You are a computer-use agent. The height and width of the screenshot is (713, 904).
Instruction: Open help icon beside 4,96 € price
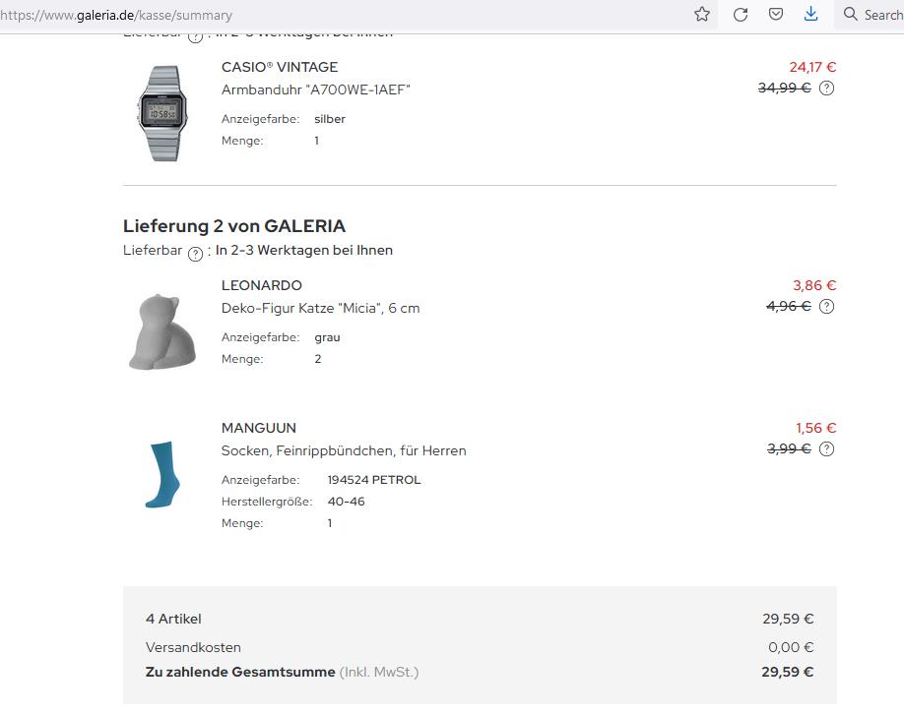(x=826, y=306)
